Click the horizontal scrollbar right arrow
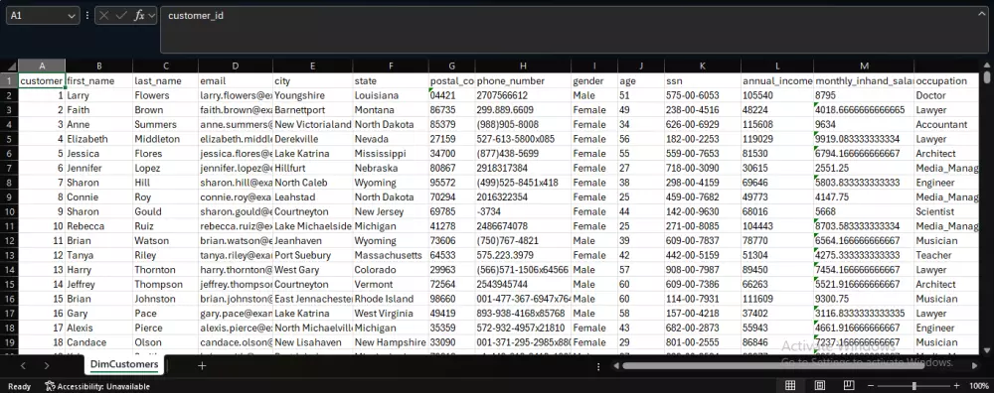 [x=975, y=365]
